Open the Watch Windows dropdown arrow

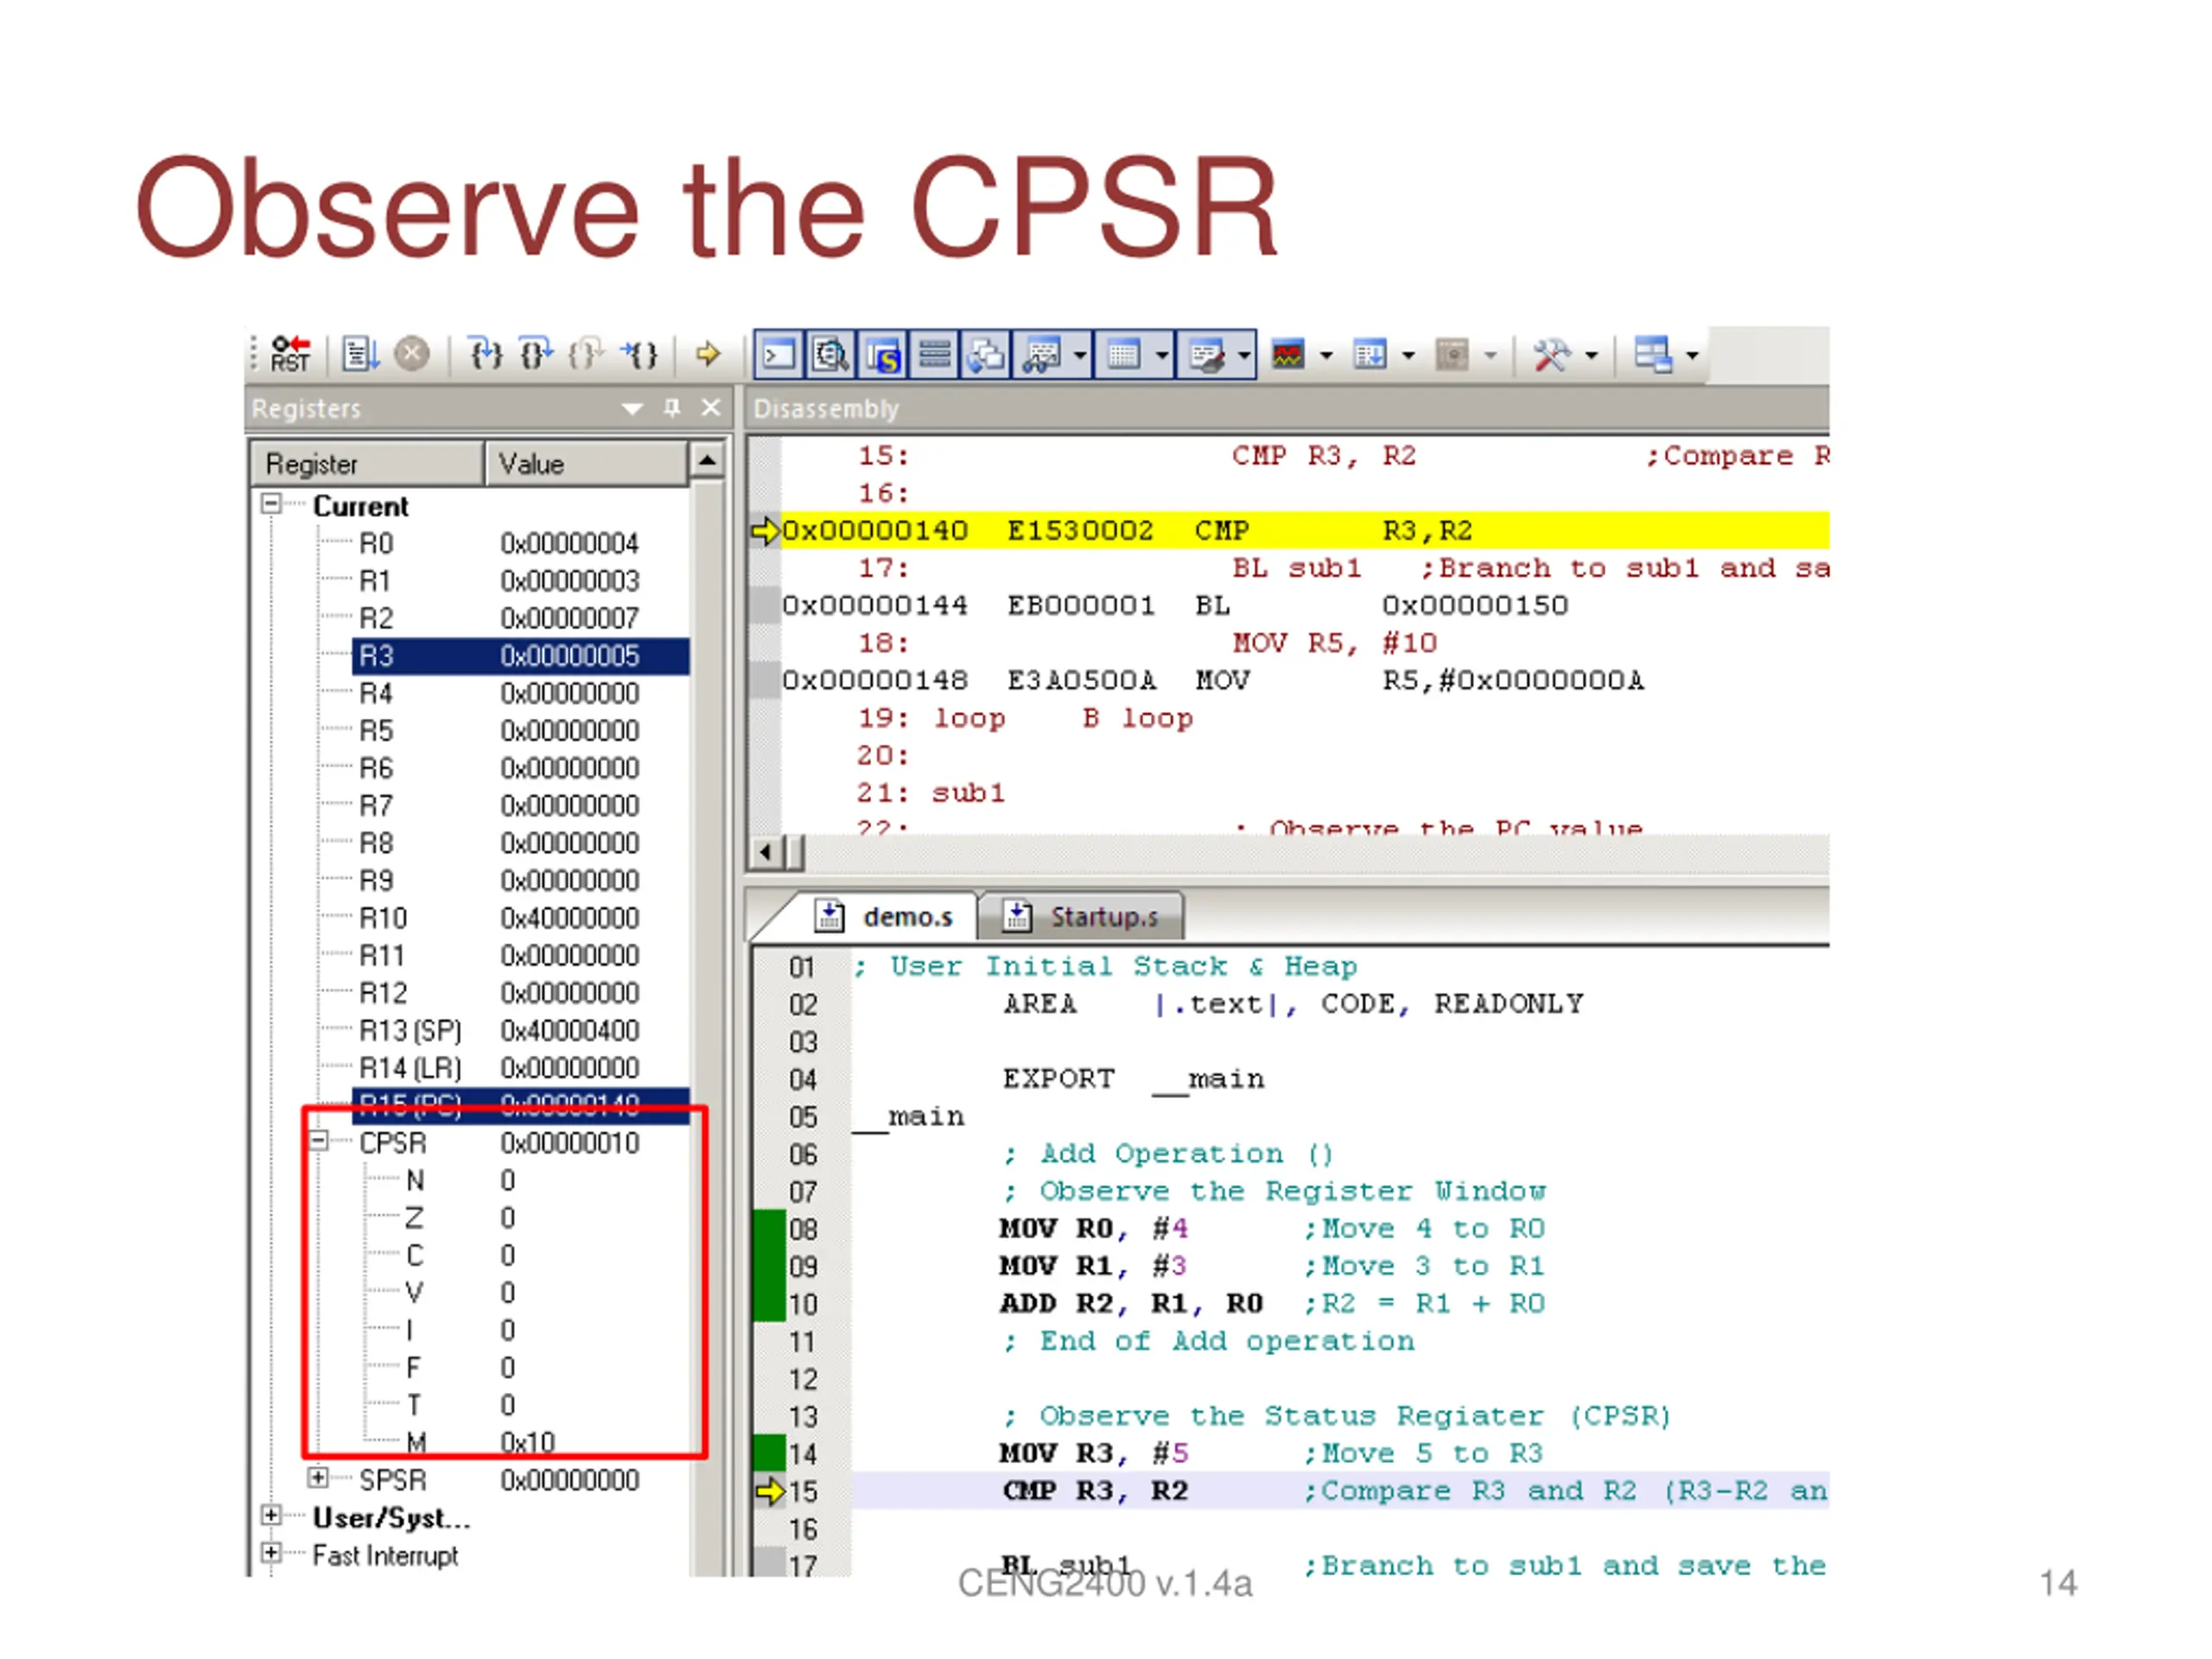[1080, 355]
